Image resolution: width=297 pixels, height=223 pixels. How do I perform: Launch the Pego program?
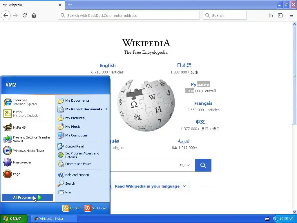tap(28, 174)
